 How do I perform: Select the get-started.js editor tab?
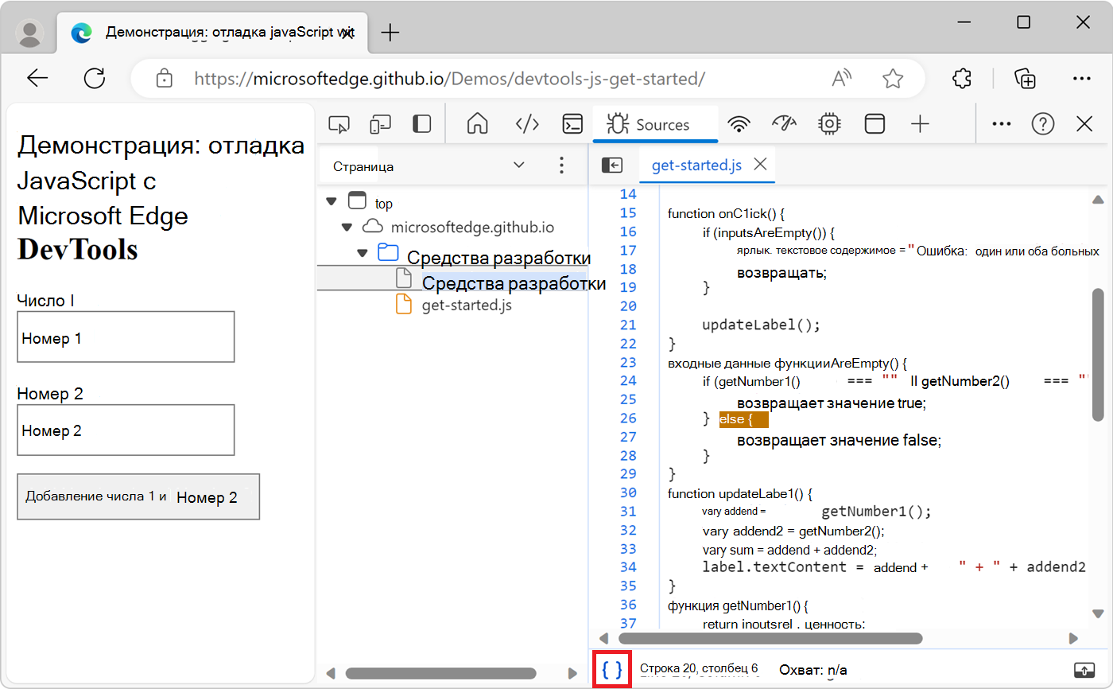pos(696,165)
